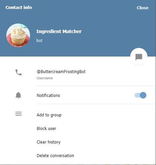Click the bot status text under the name
Screen dimensions: 156x165
39,40
